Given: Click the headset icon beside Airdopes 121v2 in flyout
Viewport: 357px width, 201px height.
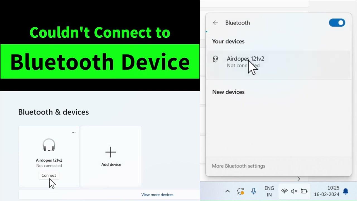Looking at the screenshot, I should pos(215,59).
